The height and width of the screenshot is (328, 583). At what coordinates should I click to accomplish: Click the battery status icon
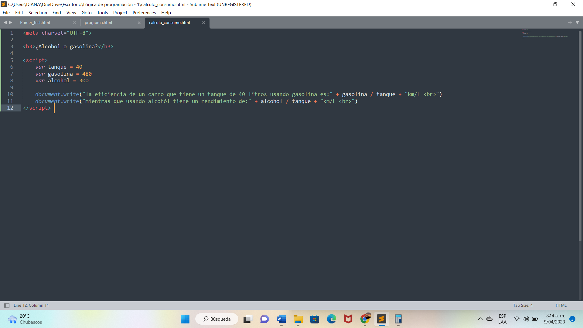(535, 319)
